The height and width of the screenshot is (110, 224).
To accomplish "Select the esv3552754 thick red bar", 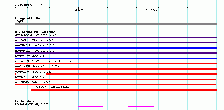I will pos(132,74).
